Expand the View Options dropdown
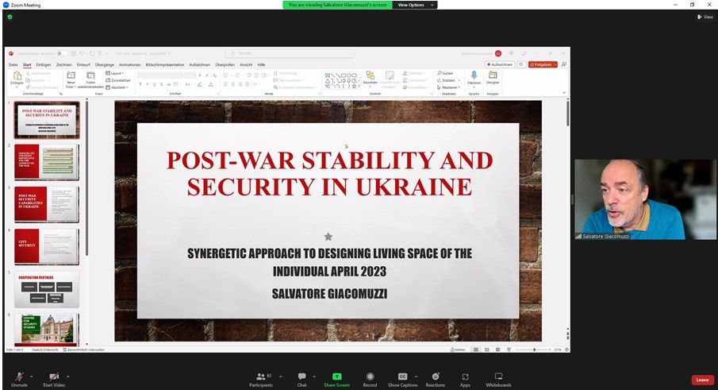The width and height of the screenshot is (718, 390). [x=416, y=5]
